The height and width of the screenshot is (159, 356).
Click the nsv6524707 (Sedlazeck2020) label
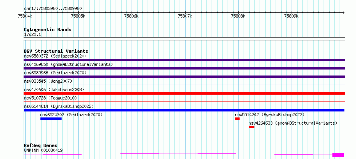71,115
